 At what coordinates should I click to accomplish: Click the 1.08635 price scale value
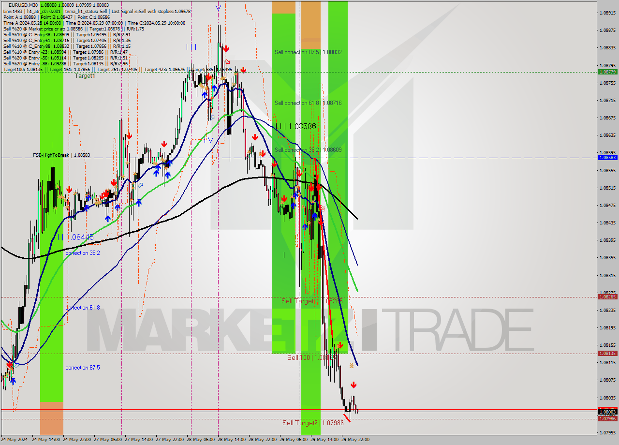coord(607,135)
